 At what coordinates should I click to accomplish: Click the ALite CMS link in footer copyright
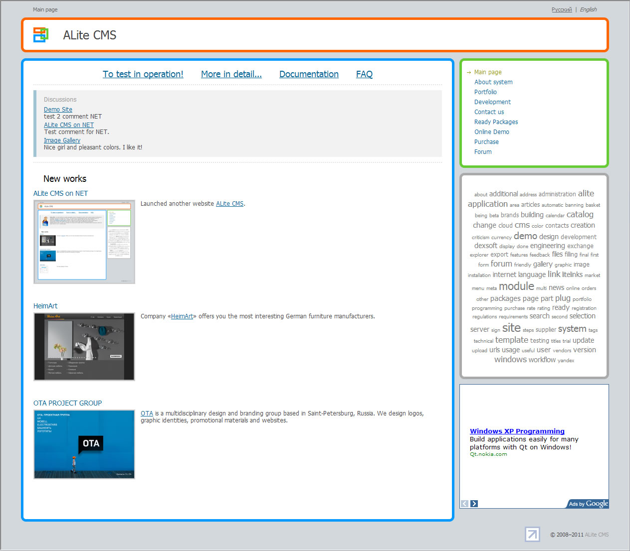[597, 535]
